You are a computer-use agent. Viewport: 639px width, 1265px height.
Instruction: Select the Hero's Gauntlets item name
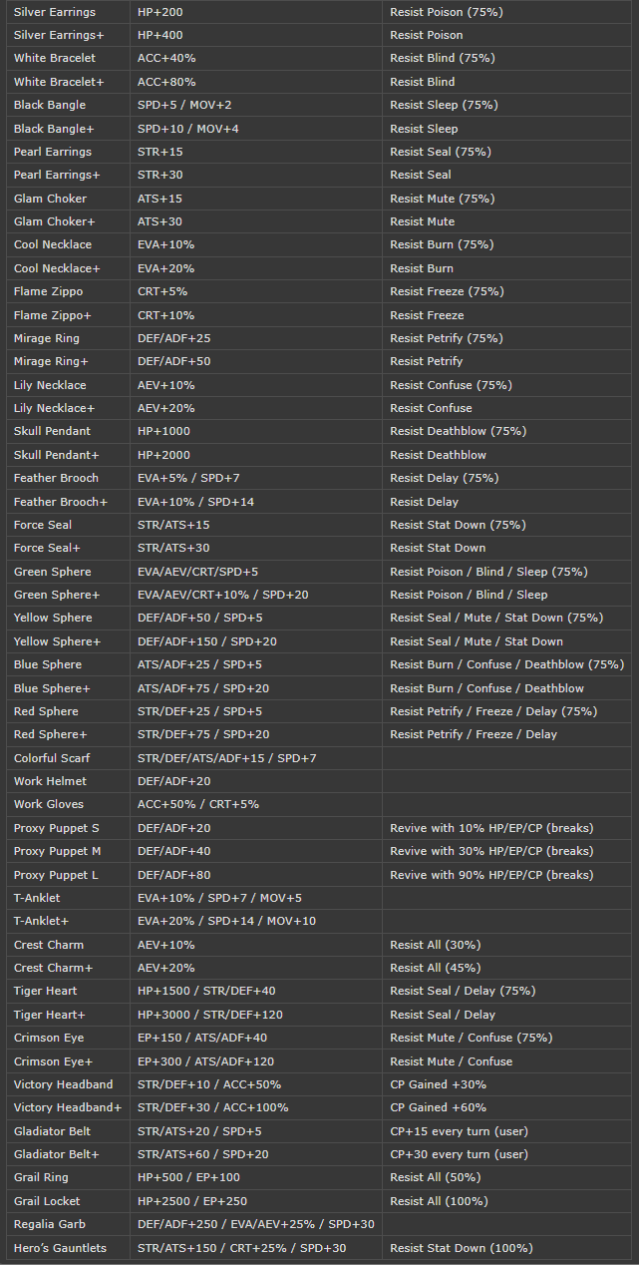(x=60, y=1248)
